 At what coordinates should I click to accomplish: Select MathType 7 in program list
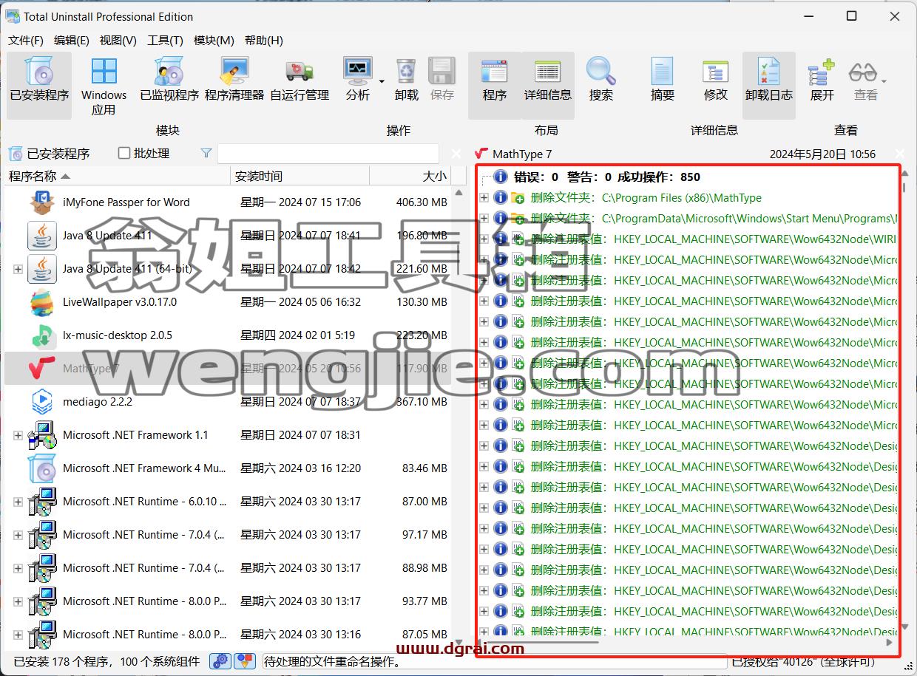(x=228, y=368)
